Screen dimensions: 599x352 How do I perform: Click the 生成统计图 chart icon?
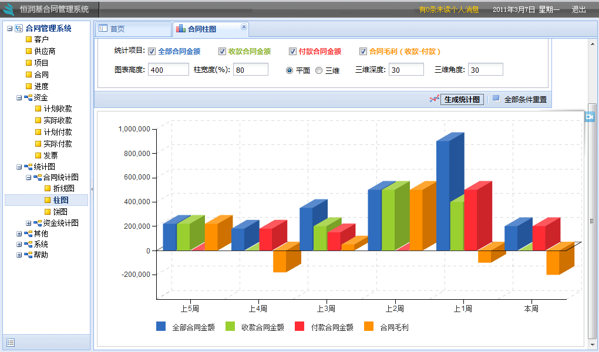(434, 99)
